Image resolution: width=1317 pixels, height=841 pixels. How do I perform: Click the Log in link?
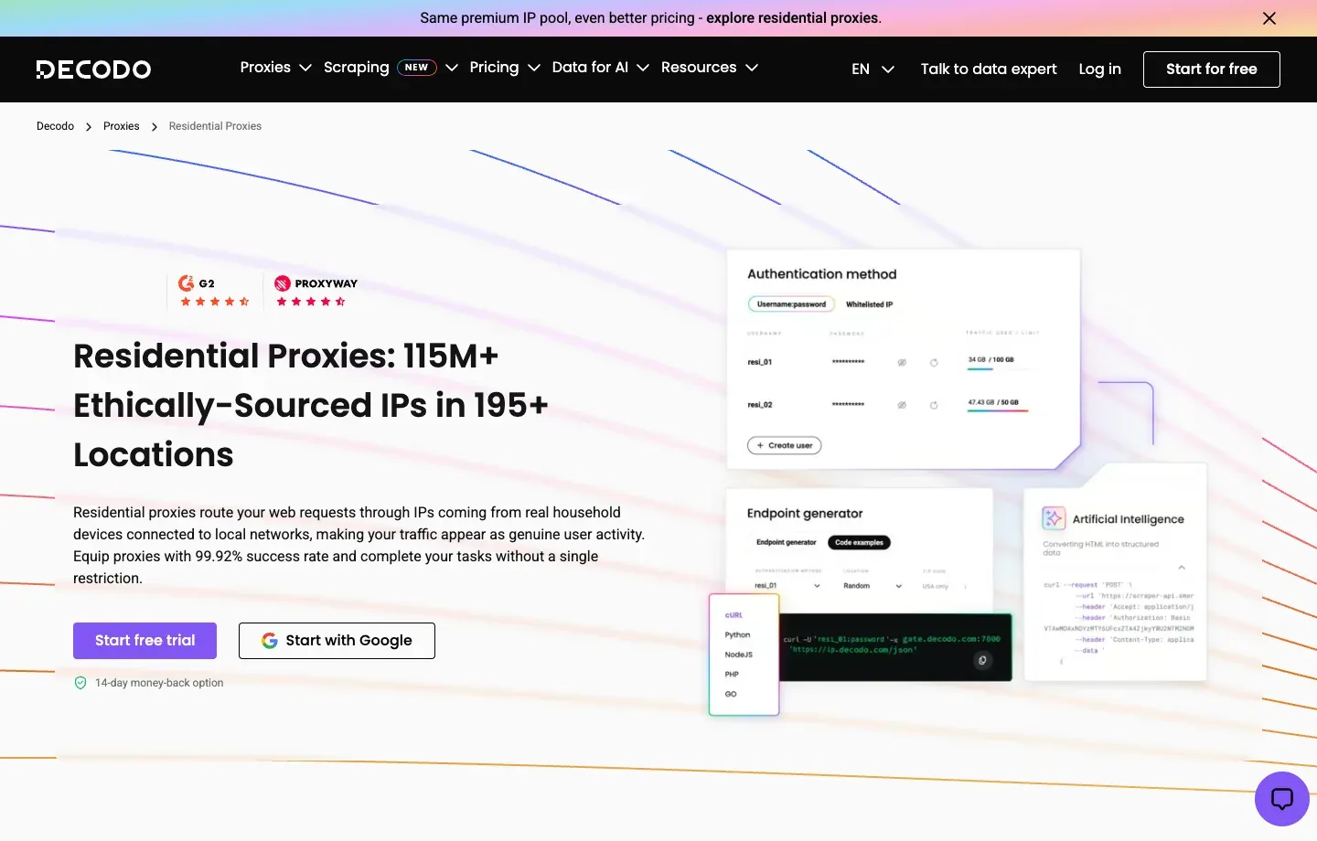[1099, 69]
